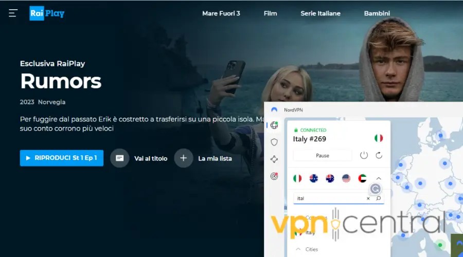This screenshot has height=257, width=463.
Task: Open the NordVPN shield Threat Protection tab
Action: click(x=274, y=142)
